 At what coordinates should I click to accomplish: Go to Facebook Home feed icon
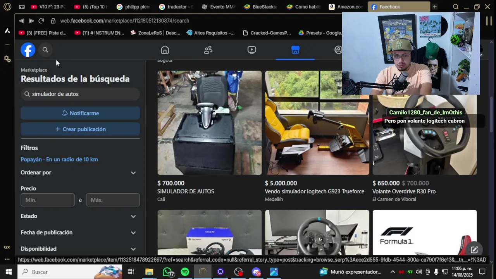(x=165, y=50)
